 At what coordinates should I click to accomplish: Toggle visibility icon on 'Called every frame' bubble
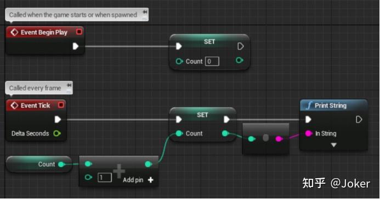69,91
